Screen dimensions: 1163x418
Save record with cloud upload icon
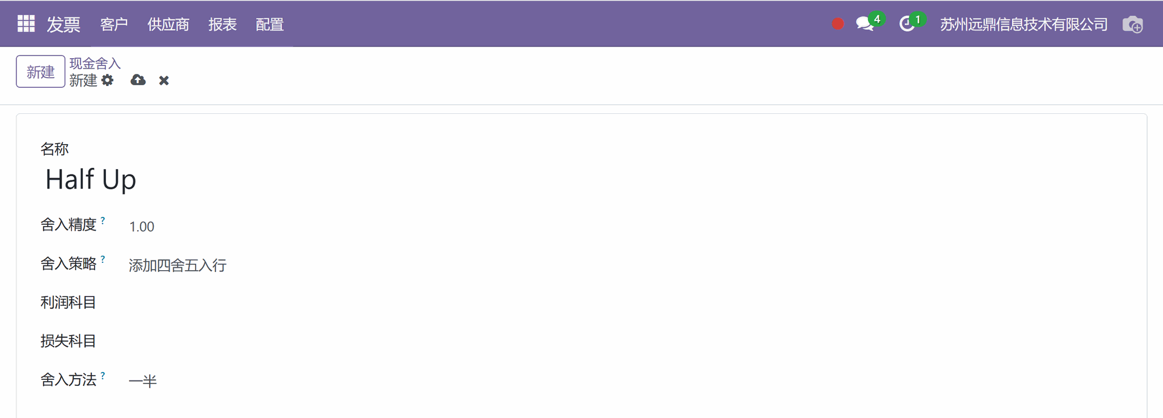(138, 80)
